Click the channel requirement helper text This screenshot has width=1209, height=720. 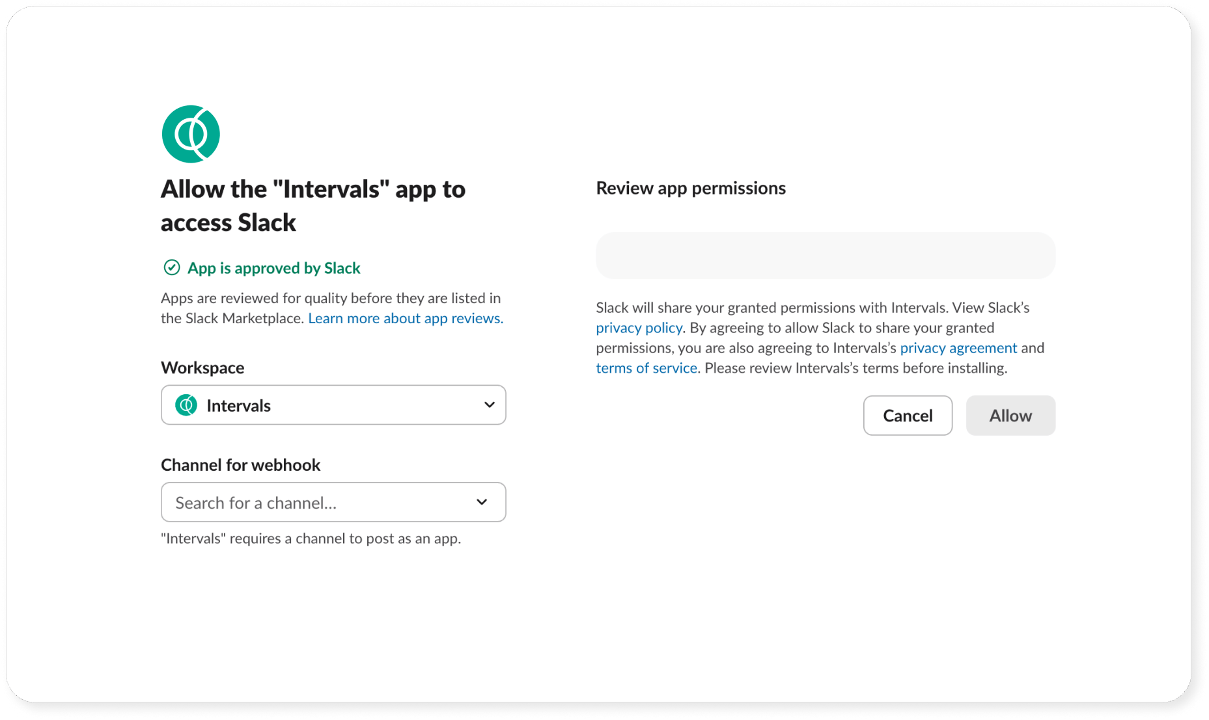point(311,539)
